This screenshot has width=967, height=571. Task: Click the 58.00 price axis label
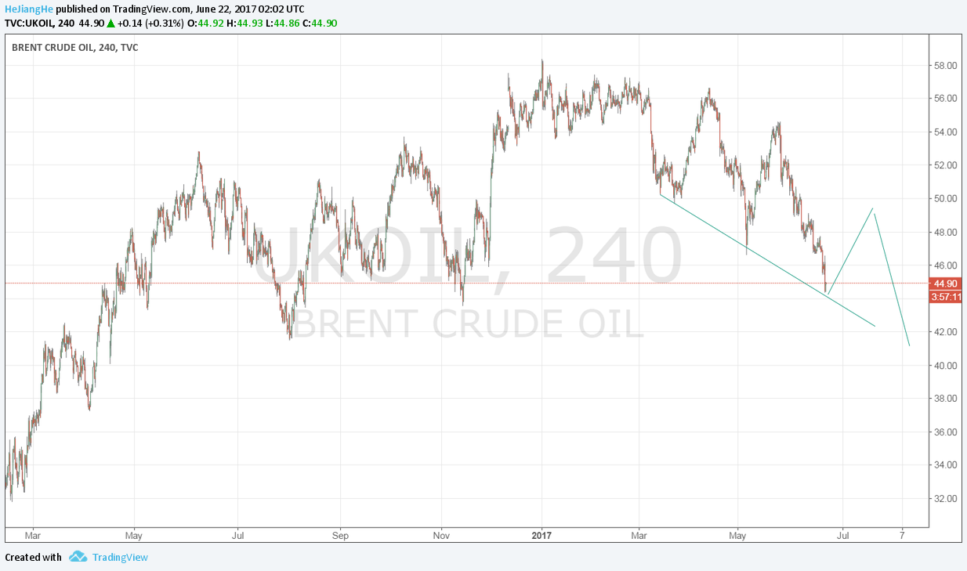pyautogui.click(x=944, y=66)
